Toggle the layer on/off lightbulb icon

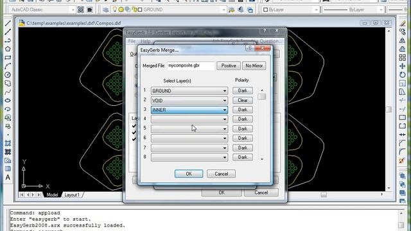(x=115, y=10)
